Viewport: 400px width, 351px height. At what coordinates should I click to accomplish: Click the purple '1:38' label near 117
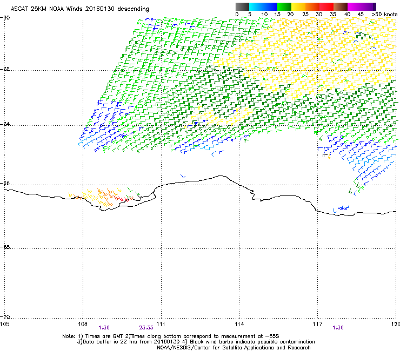tap(338, 328)
